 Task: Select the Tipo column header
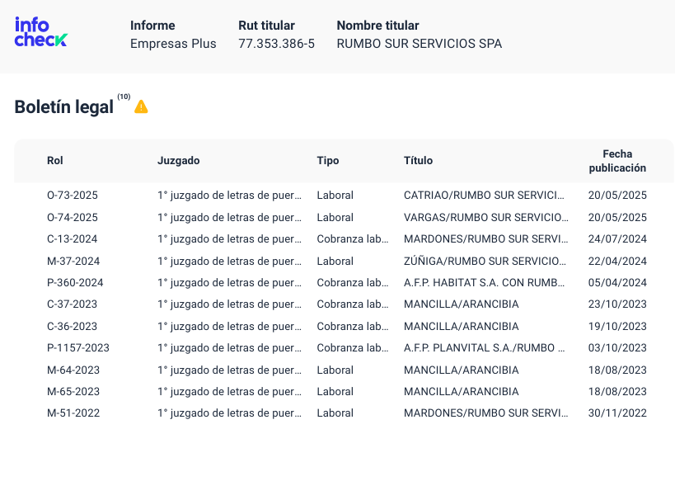coord(327,160)
